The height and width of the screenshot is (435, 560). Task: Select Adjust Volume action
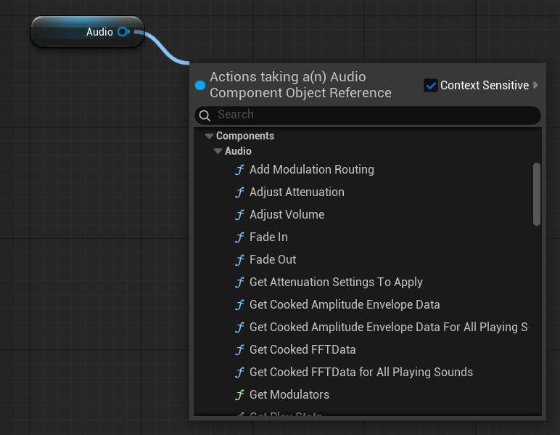click(287, 215)
